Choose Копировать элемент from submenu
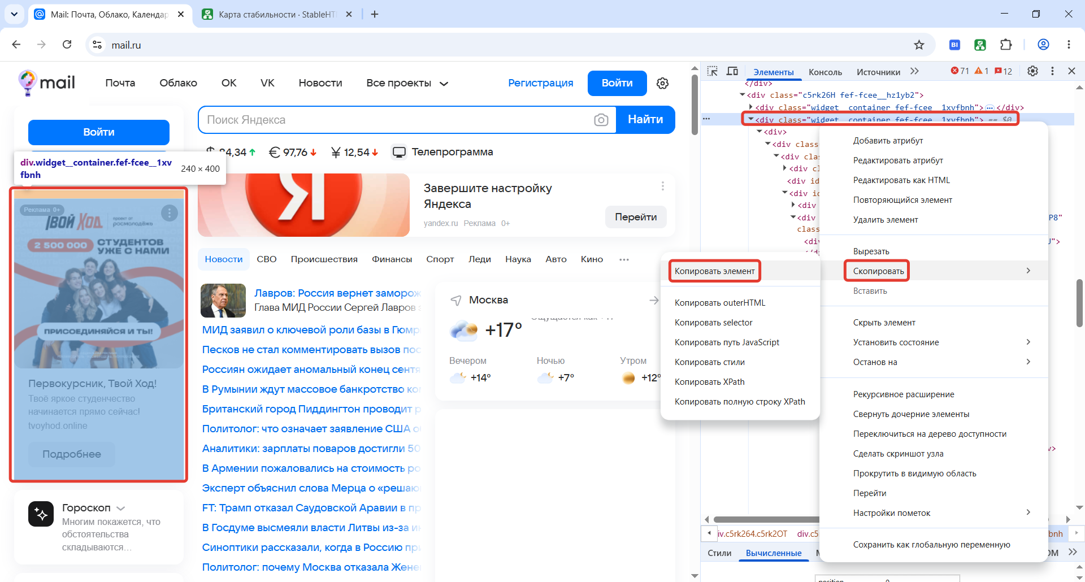Viewport: 1085px width, 582px height. click(x=715, y=271)
